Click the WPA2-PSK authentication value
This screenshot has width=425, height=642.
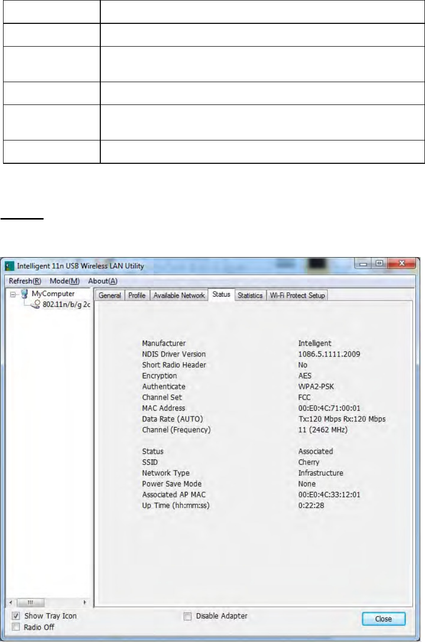coord(316,386)
